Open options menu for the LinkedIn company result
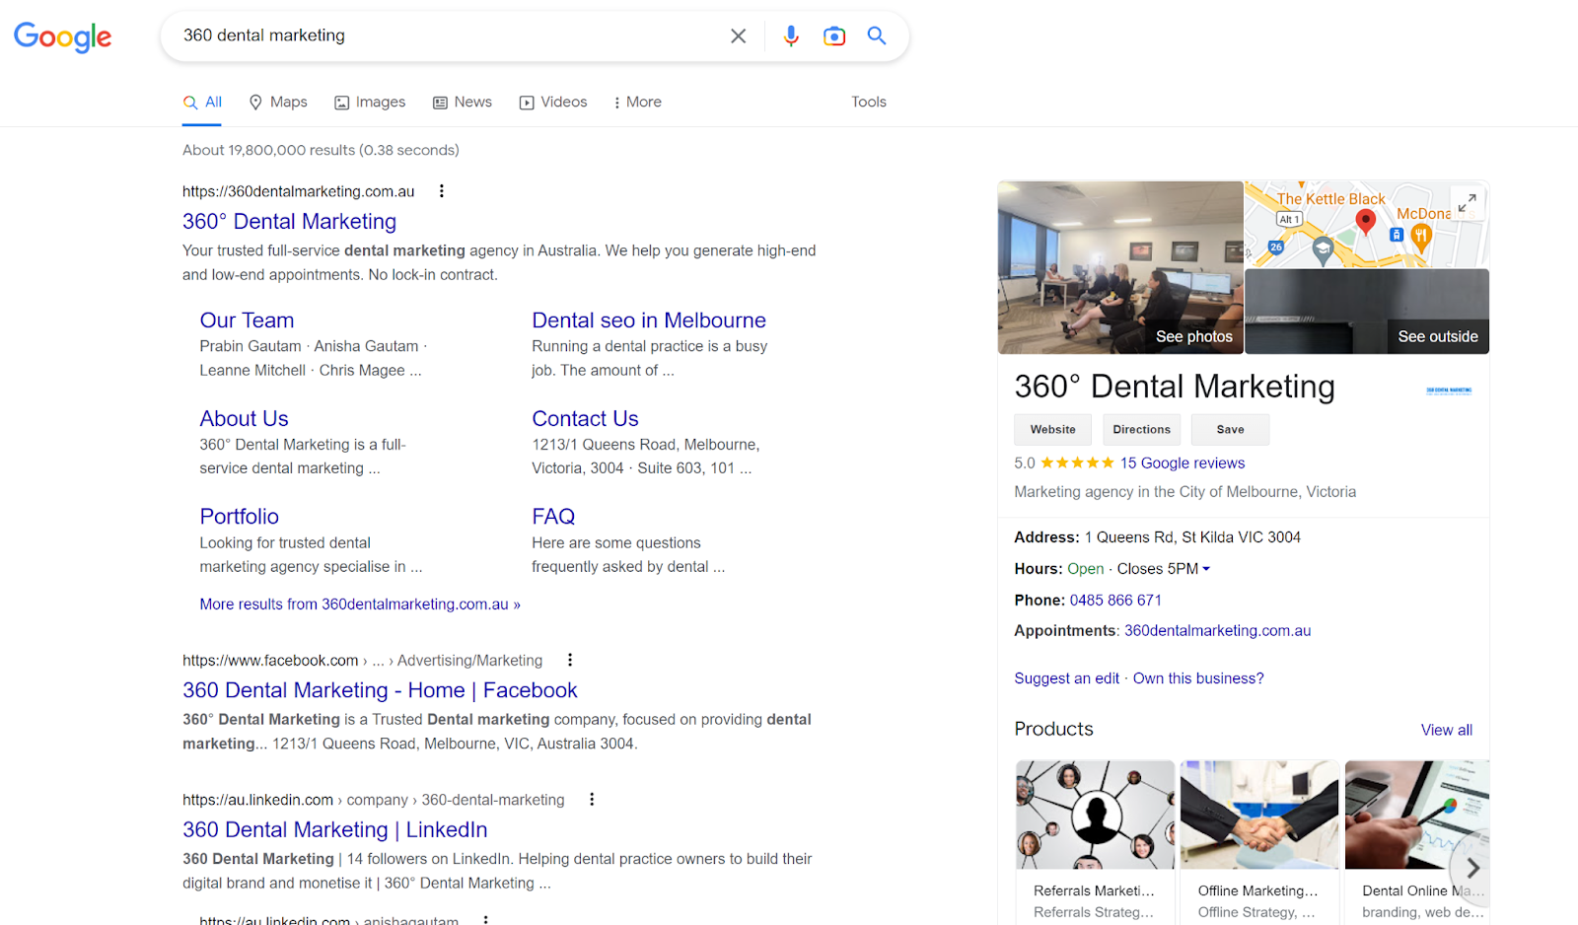 (592, 800)
